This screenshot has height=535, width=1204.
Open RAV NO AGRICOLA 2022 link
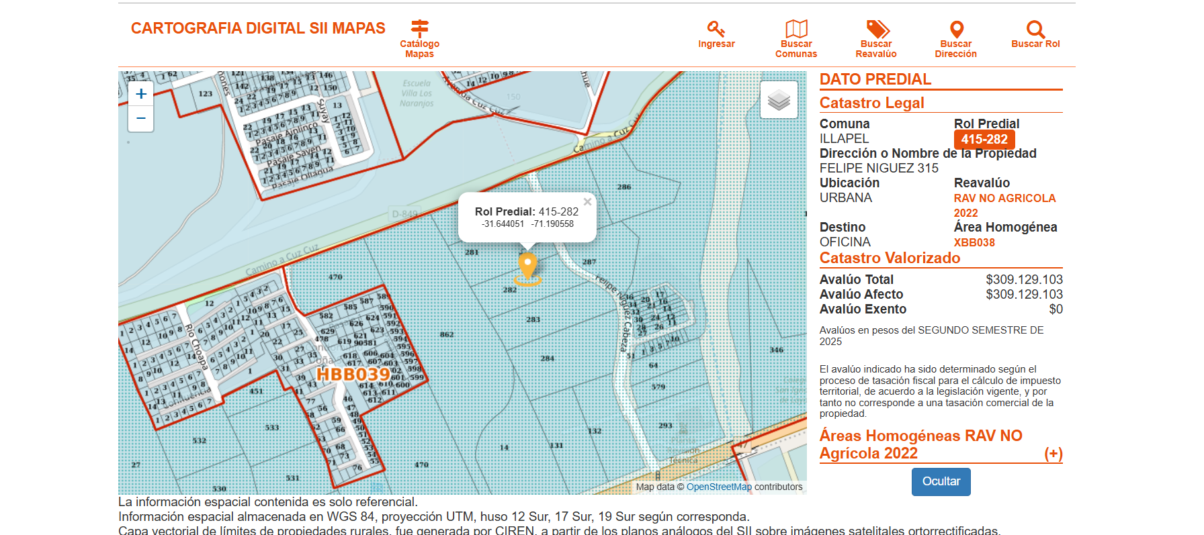(x=1004, y=205)
